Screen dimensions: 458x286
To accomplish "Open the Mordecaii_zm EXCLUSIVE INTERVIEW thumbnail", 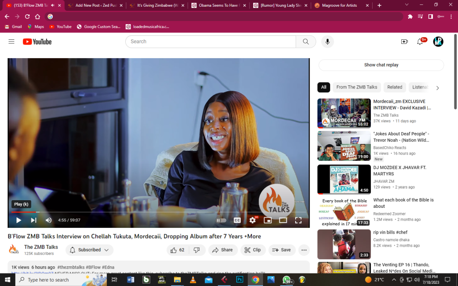I will click(x=344, y=113).
